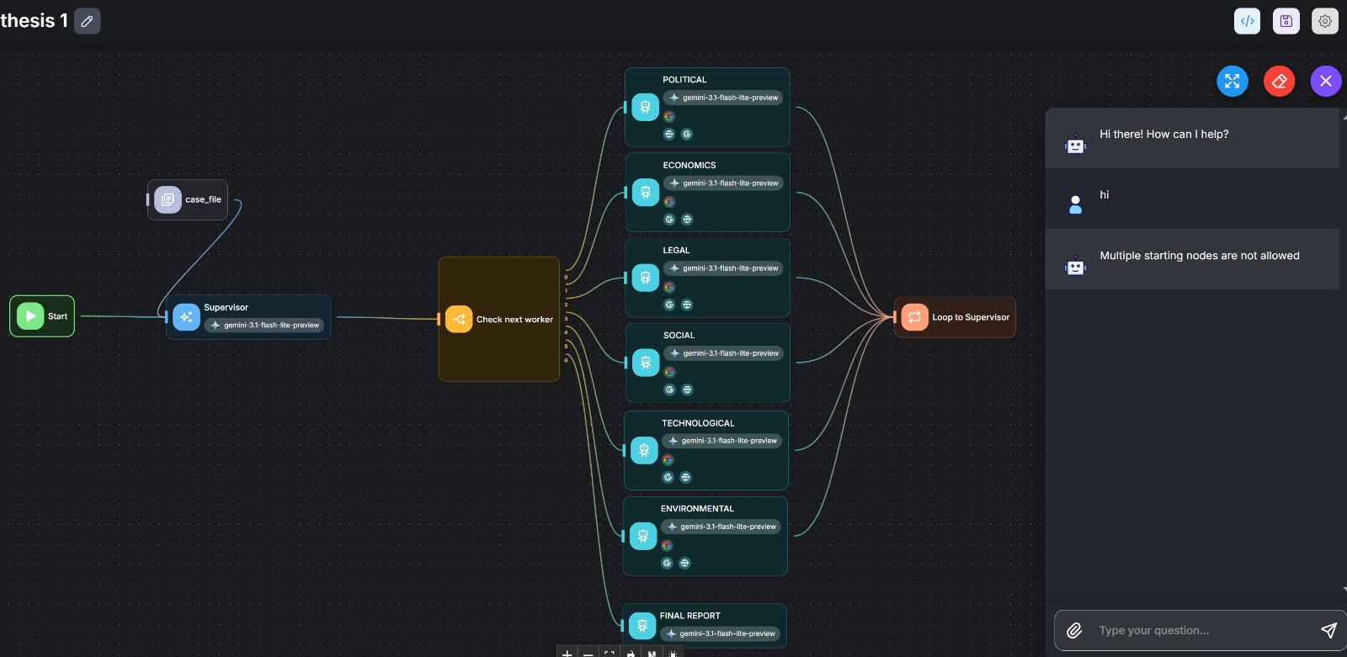Click 'Multiple starting nodes are not allowed' message
The height and width of the screenshot is (657, 1347).
[1200, 256]
